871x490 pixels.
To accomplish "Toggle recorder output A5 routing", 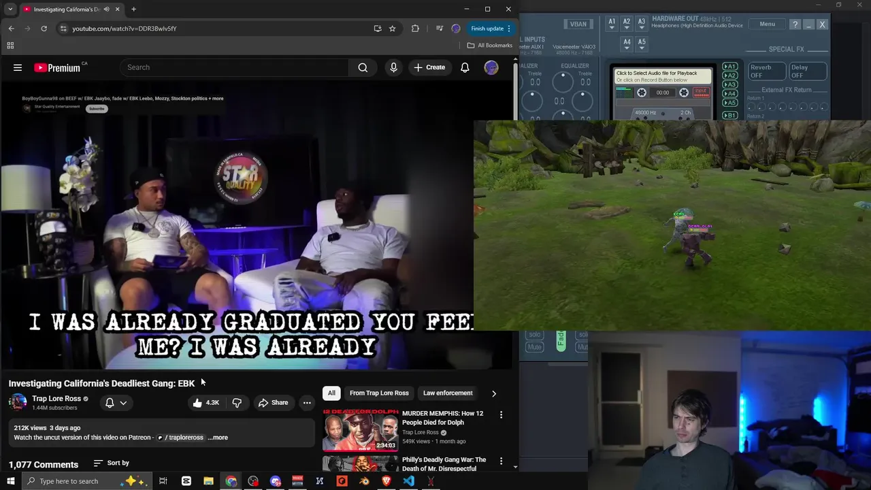I will click(x=729, y=103).
